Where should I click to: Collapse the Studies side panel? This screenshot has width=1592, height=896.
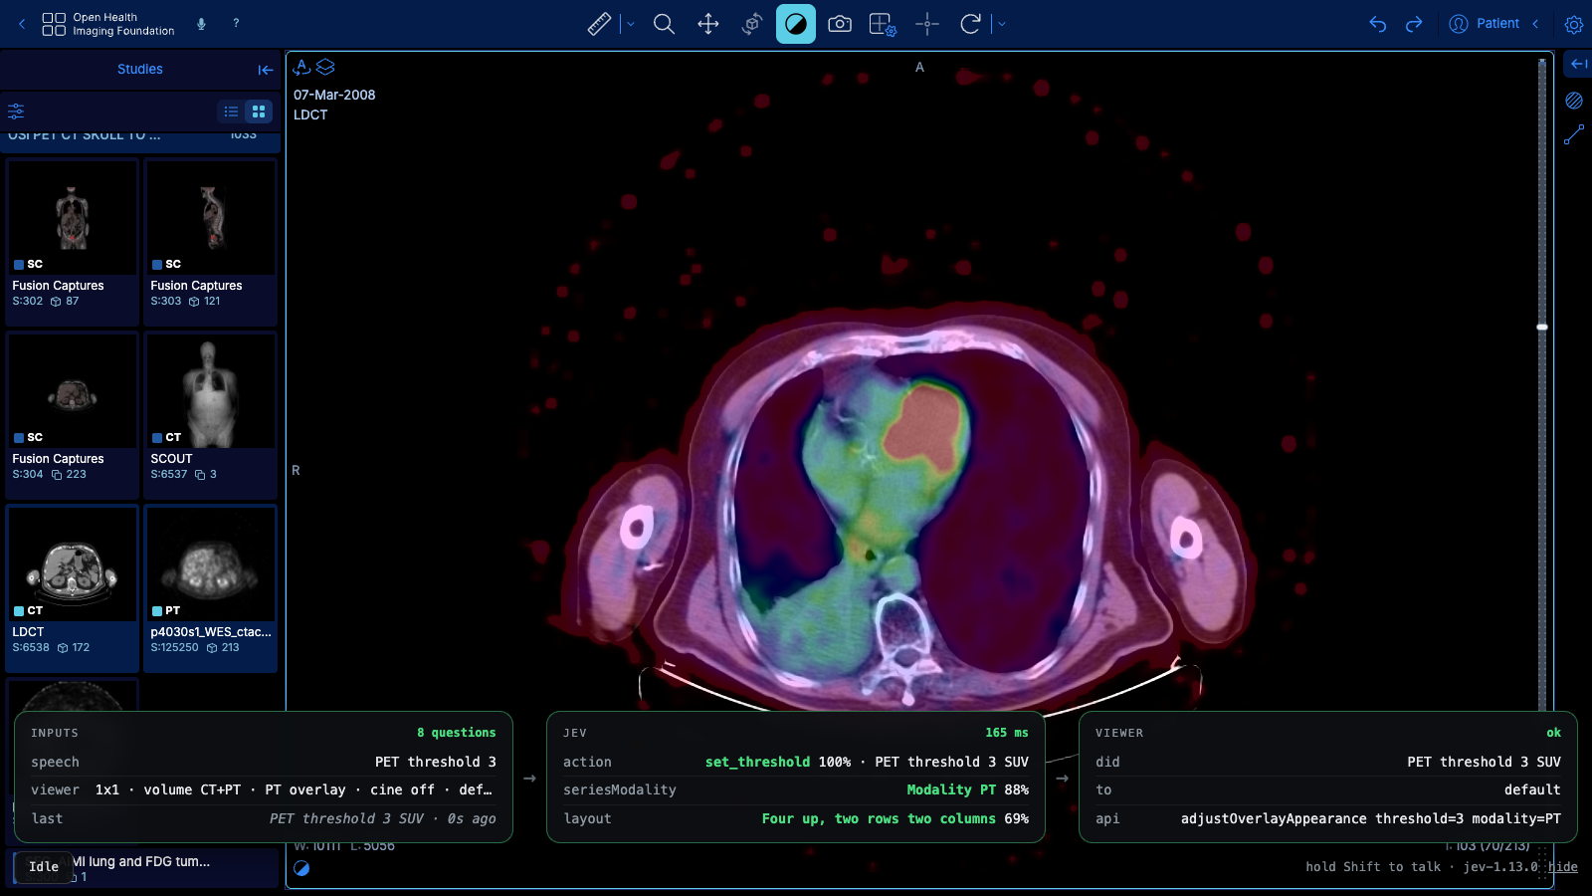tap(265, 70)
